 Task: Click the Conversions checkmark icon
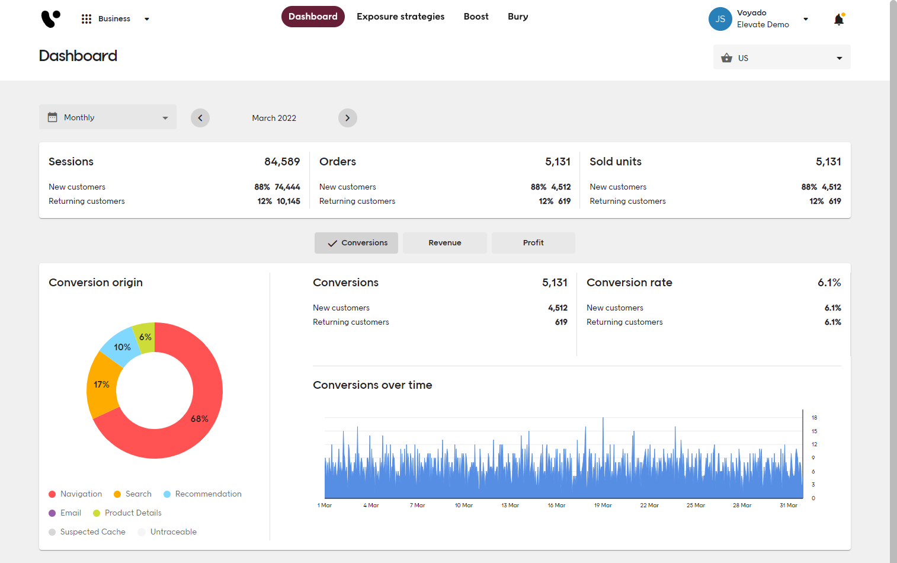332,243
